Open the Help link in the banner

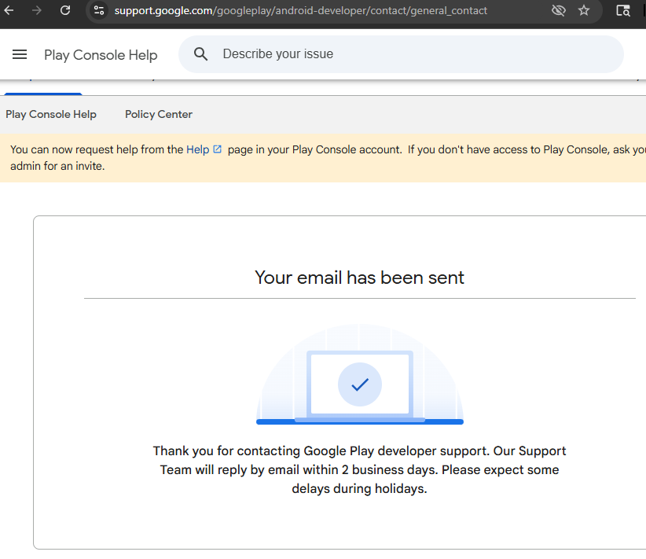tap(197, 149)
